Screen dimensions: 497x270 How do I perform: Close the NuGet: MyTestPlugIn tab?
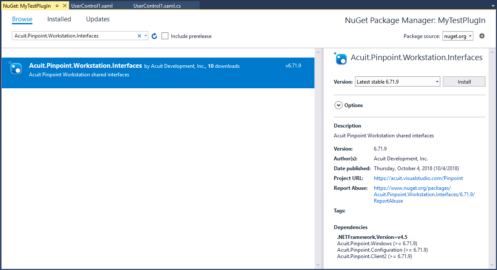pos(65,6)
